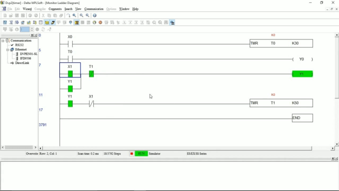339x191 pixels.
Task: Click the Help question mark icon
Action: click(95, 15)
